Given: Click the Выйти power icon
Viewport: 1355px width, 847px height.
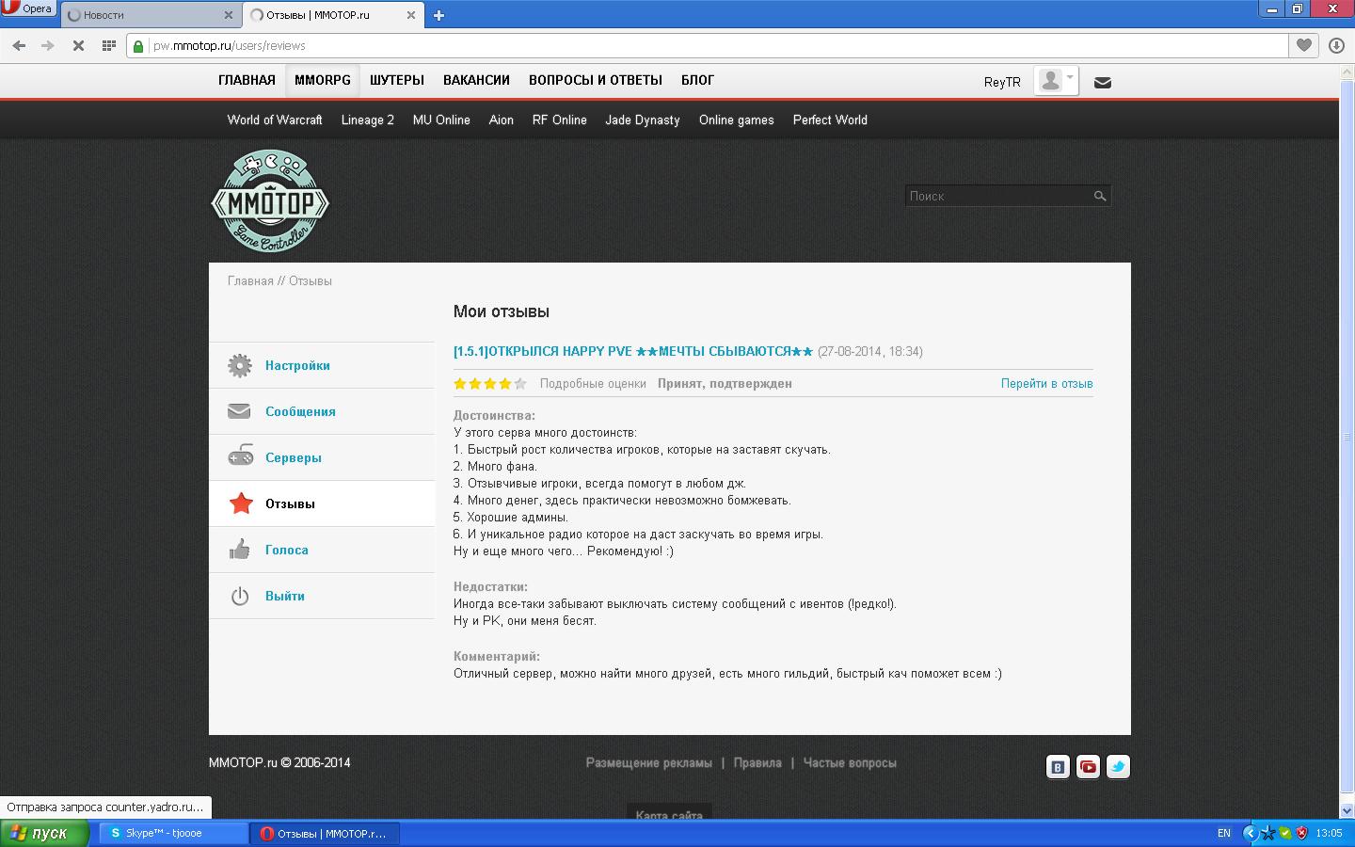Looking at the screenshot, I should pyautogui.click(x=240, y=596).
